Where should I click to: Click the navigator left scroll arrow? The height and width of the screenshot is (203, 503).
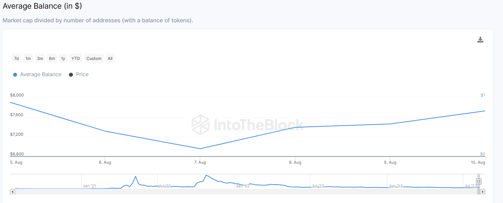click(13, 192)
